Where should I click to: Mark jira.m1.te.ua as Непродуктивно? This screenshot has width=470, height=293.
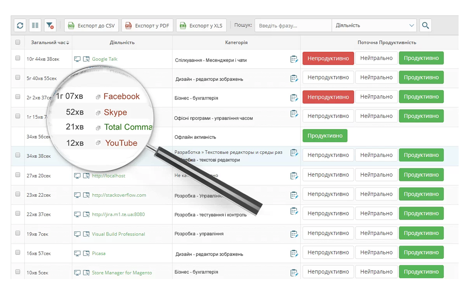pos(328,214)
